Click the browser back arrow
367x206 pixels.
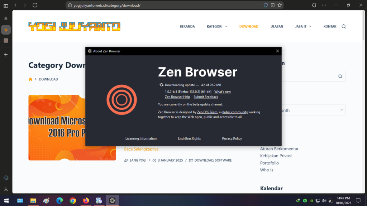coord(15,5)
